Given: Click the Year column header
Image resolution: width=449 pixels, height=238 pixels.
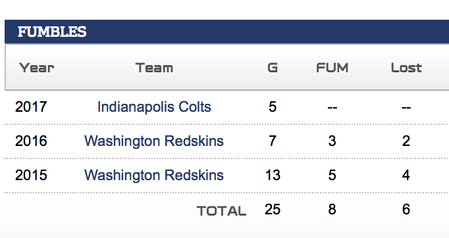Looking at the screenshot, I should pyautogui.click(x=37, y=68).
